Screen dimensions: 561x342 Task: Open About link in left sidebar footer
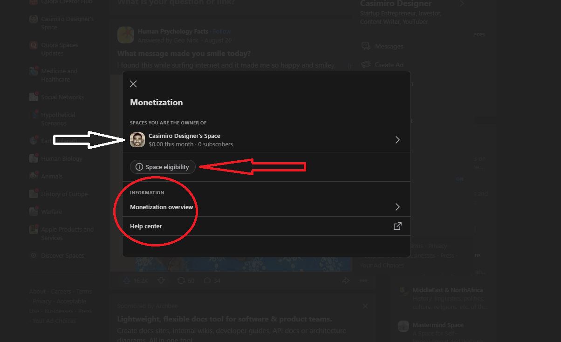pyautogui.click(x=37, y=291)
